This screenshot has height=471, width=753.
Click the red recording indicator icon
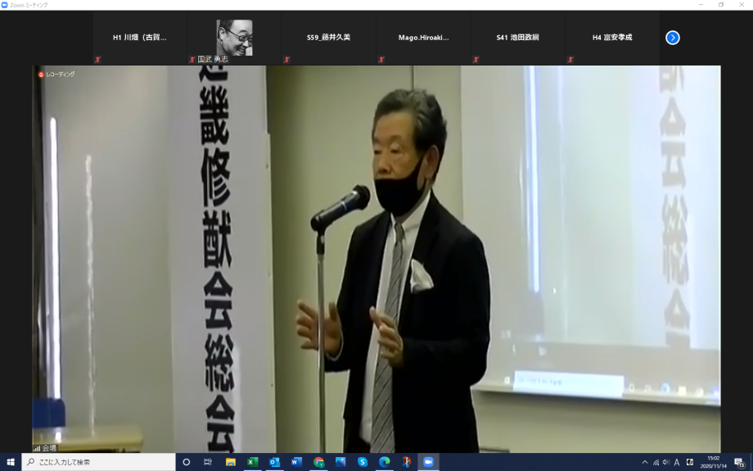pos(41,75)
